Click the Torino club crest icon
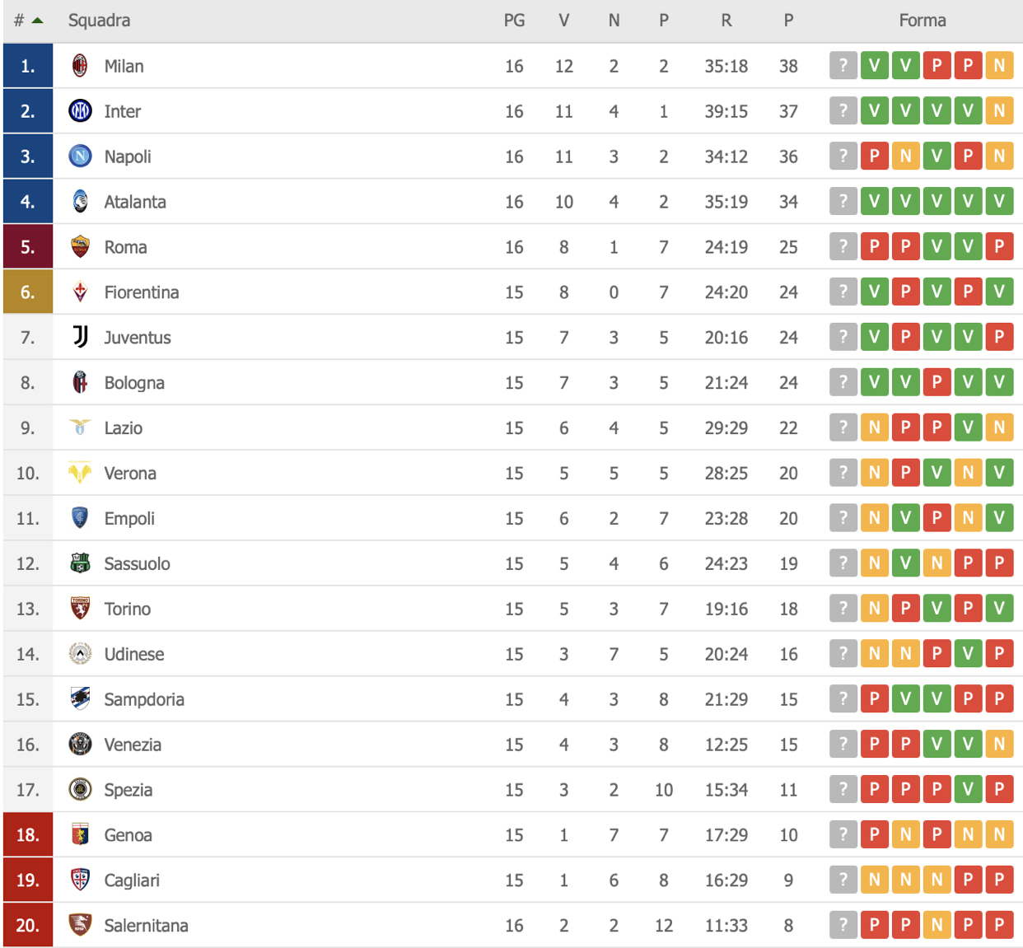The height and width of the screenshot is (948, 1023). (80, 609)
